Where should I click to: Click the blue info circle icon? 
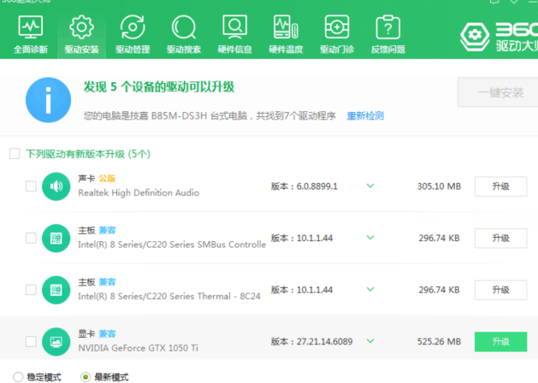[49, 100]
